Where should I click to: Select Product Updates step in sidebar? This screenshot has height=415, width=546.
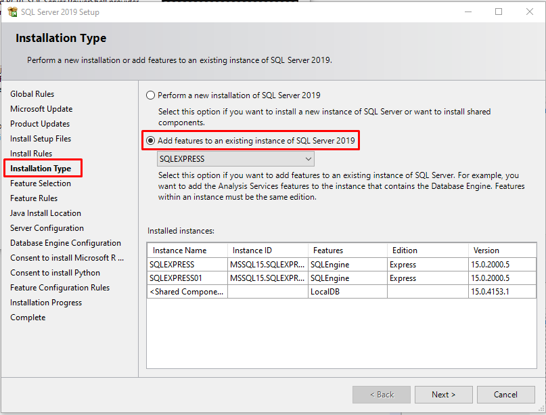[x=40, y=124]
